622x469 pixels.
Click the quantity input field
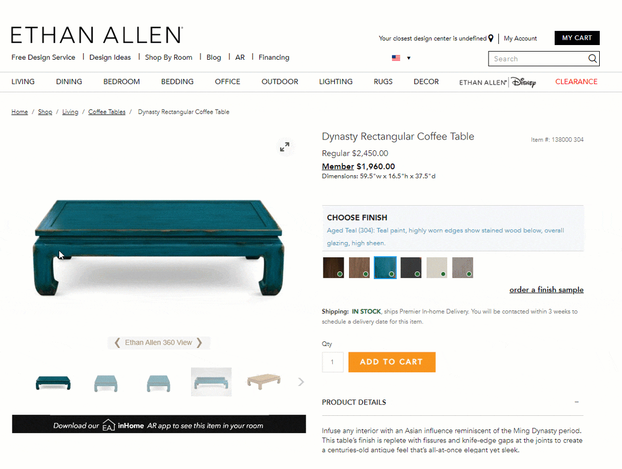tap(332, 362)
